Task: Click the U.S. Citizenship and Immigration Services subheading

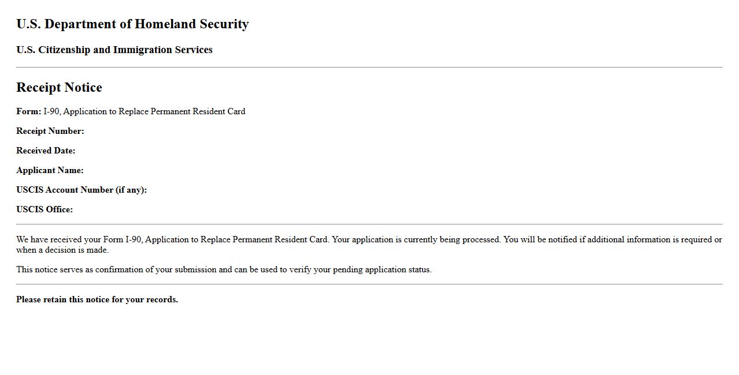Action: click(114, 50)
